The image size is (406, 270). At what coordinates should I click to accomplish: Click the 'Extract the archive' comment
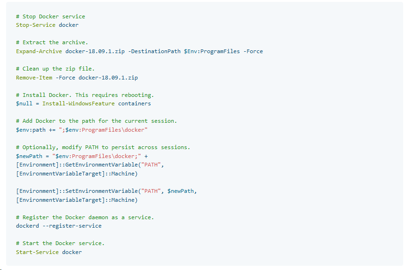pyautogui.click(x=52, y=42)
